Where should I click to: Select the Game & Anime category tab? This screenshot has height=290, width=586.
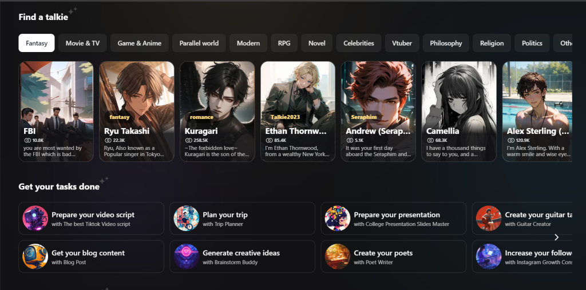click(x=140, y=43)
